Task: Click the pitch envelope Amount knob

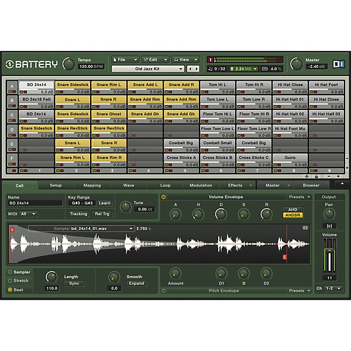Action: pos(175,273)
